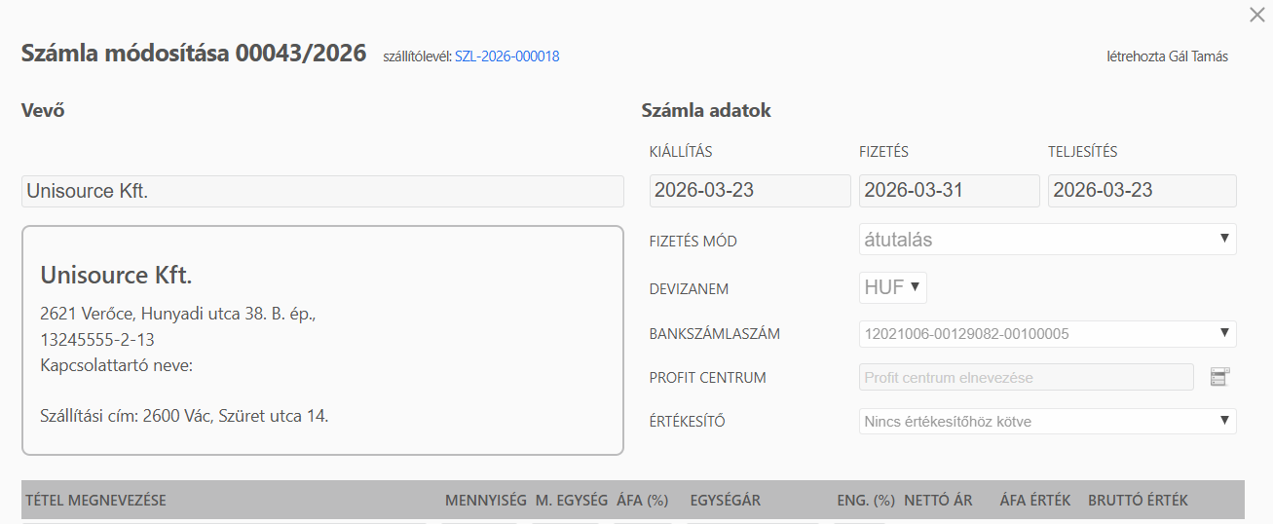Open the profit centrum list icon
This screenshot has height=524, width=1273.
point(1219,377)
